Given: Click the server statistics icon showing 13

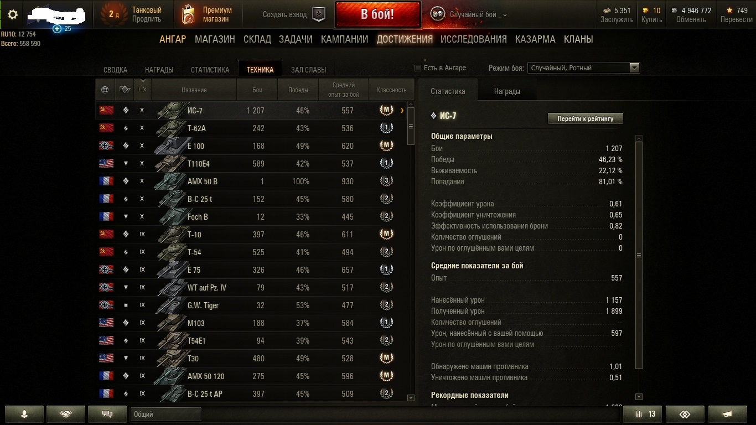Looking at the screenshot, I should tap(645, 414).
